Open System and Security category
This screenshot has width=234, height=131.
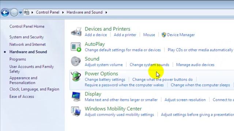27,37
